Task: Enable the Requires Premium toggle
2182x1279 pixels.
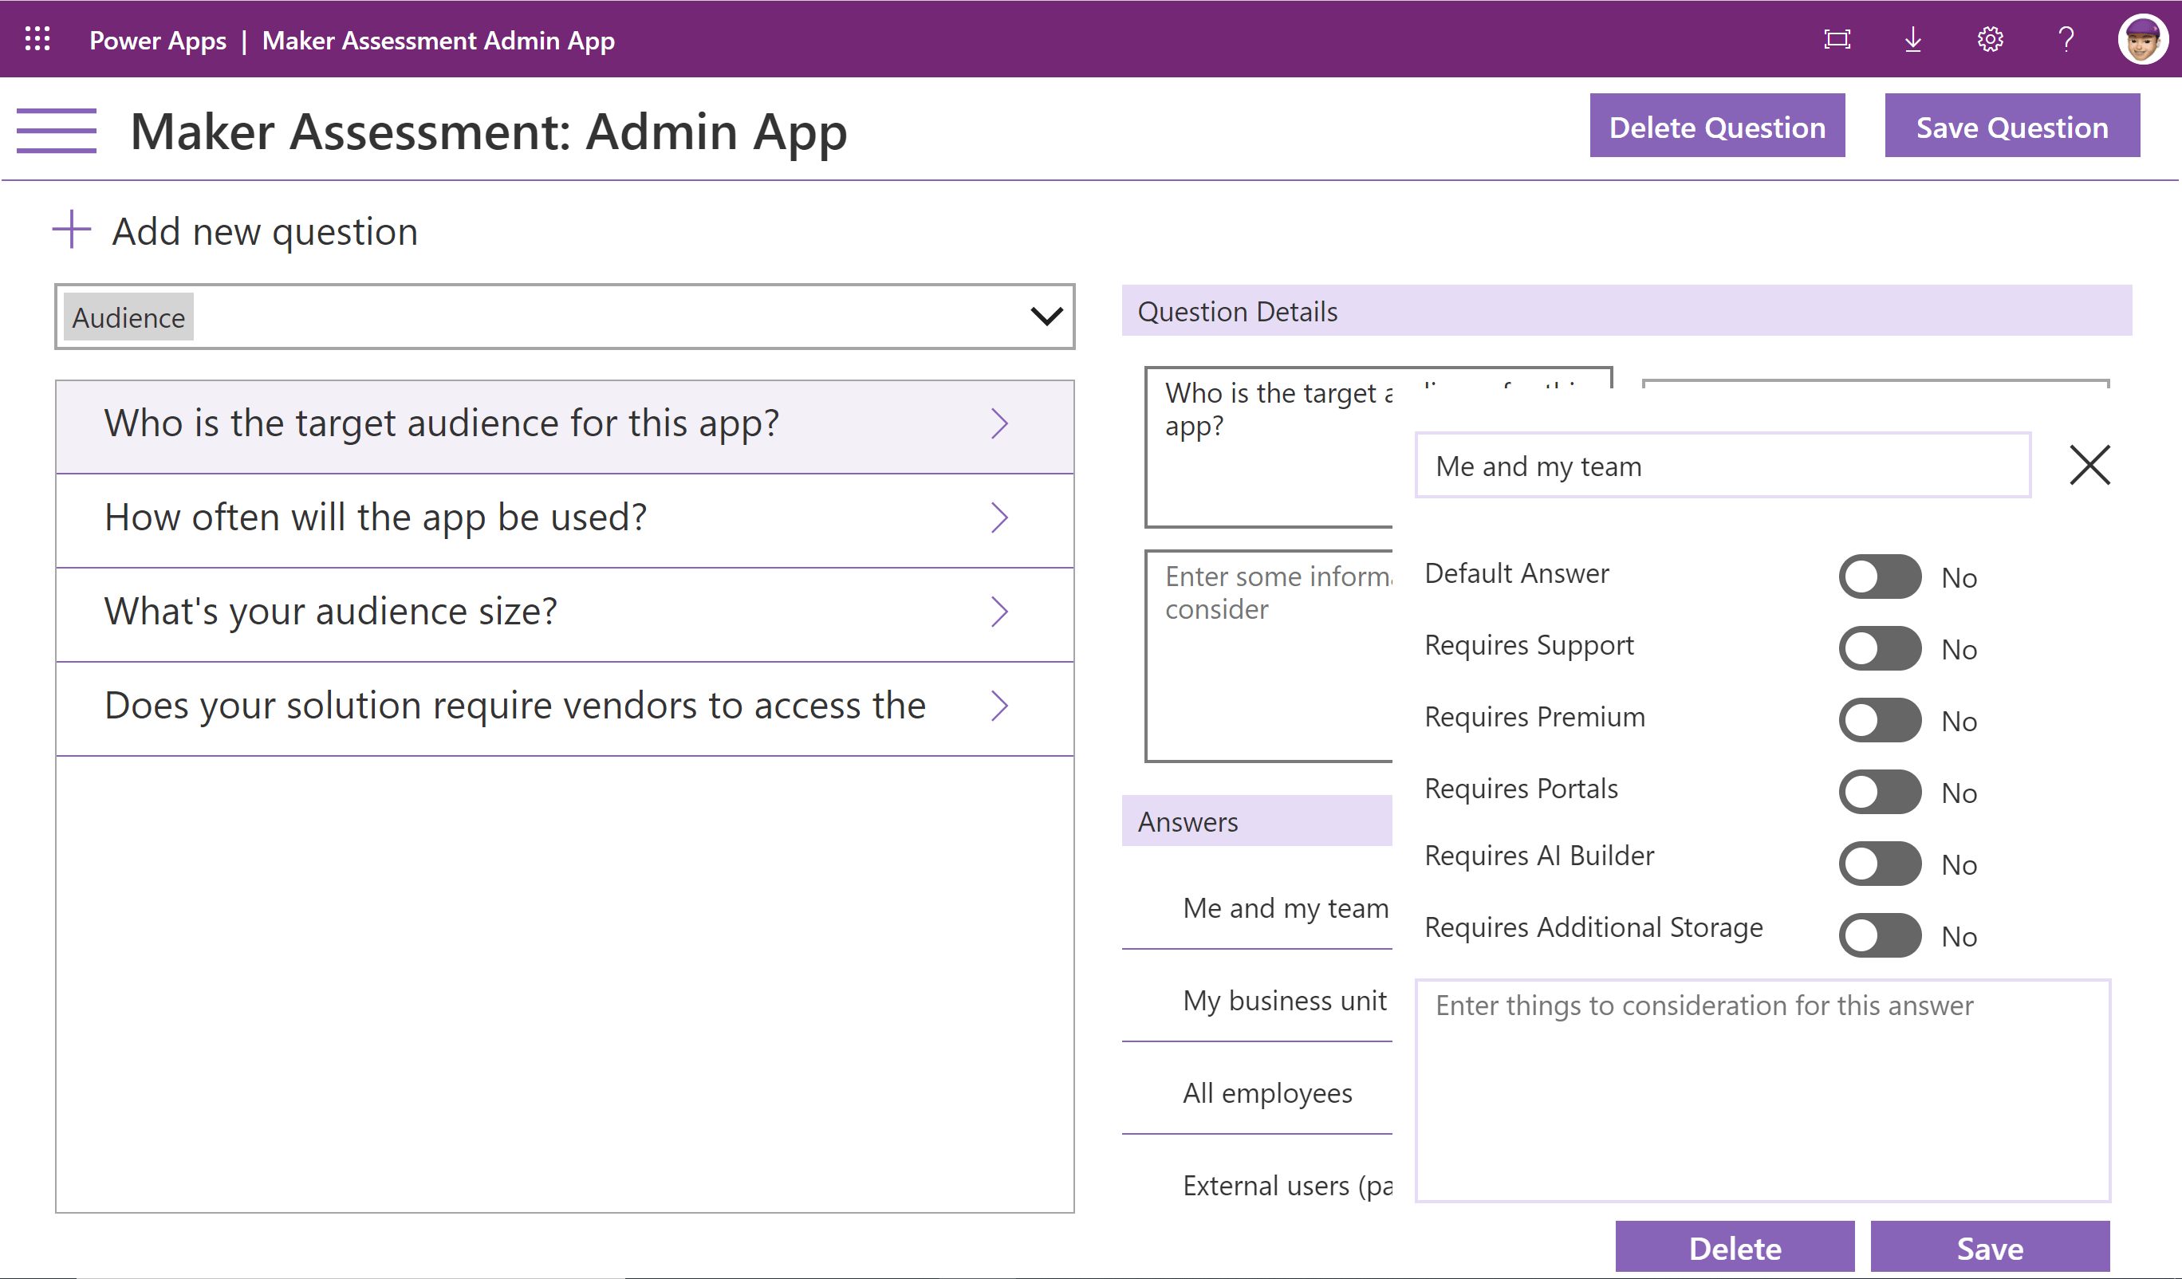Action: pyautogui.click(x=1879, y=721)
